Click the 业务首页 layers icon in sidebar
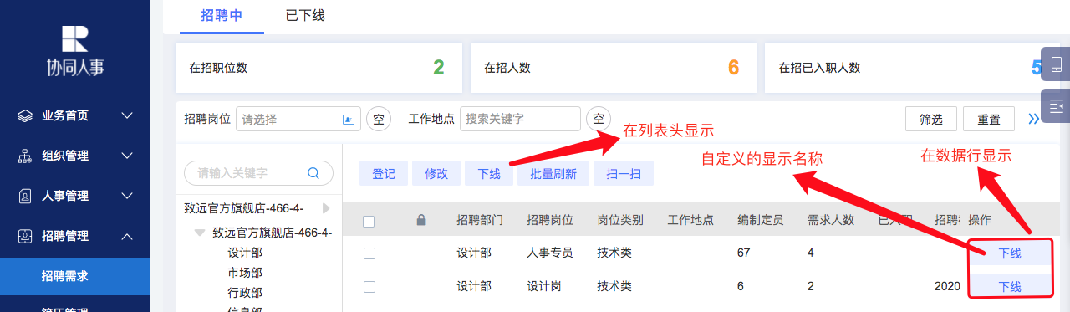This screenshot has height=312, width=1070. (25, 116)
